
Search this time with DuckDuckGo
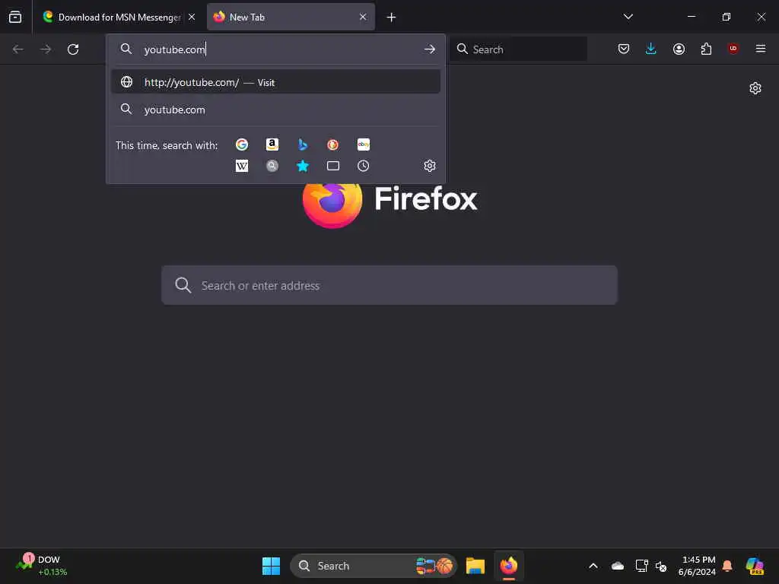(333, 144)
